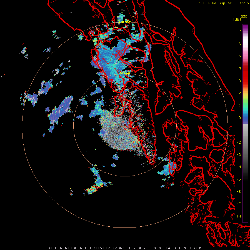
Task: Click the ZDR vertical color bar
Action: (245, 123)
